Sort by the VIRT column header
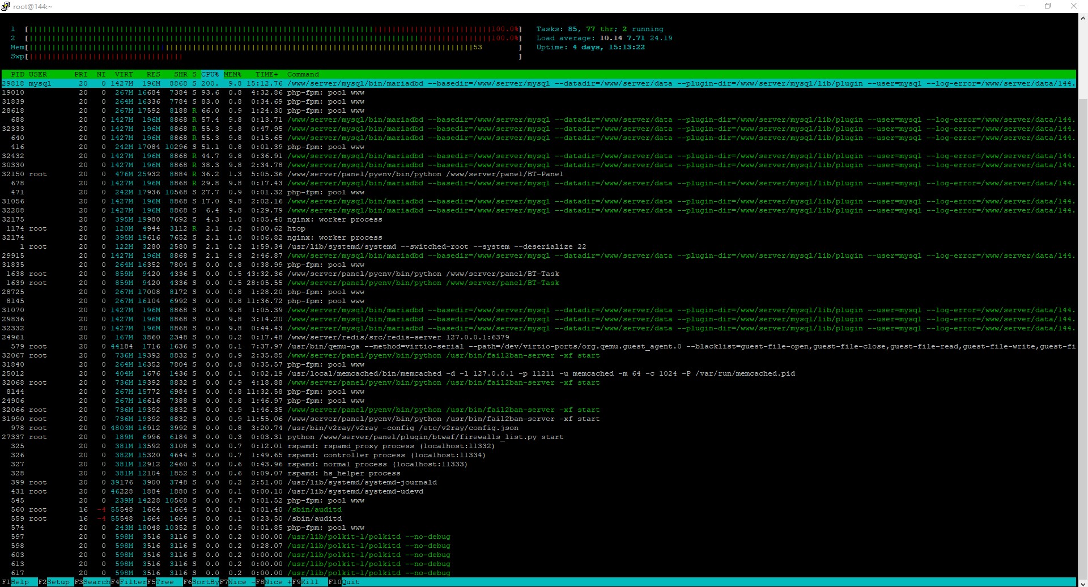Viewport: 1088px width, 587px height. click(x=124, y=74)
